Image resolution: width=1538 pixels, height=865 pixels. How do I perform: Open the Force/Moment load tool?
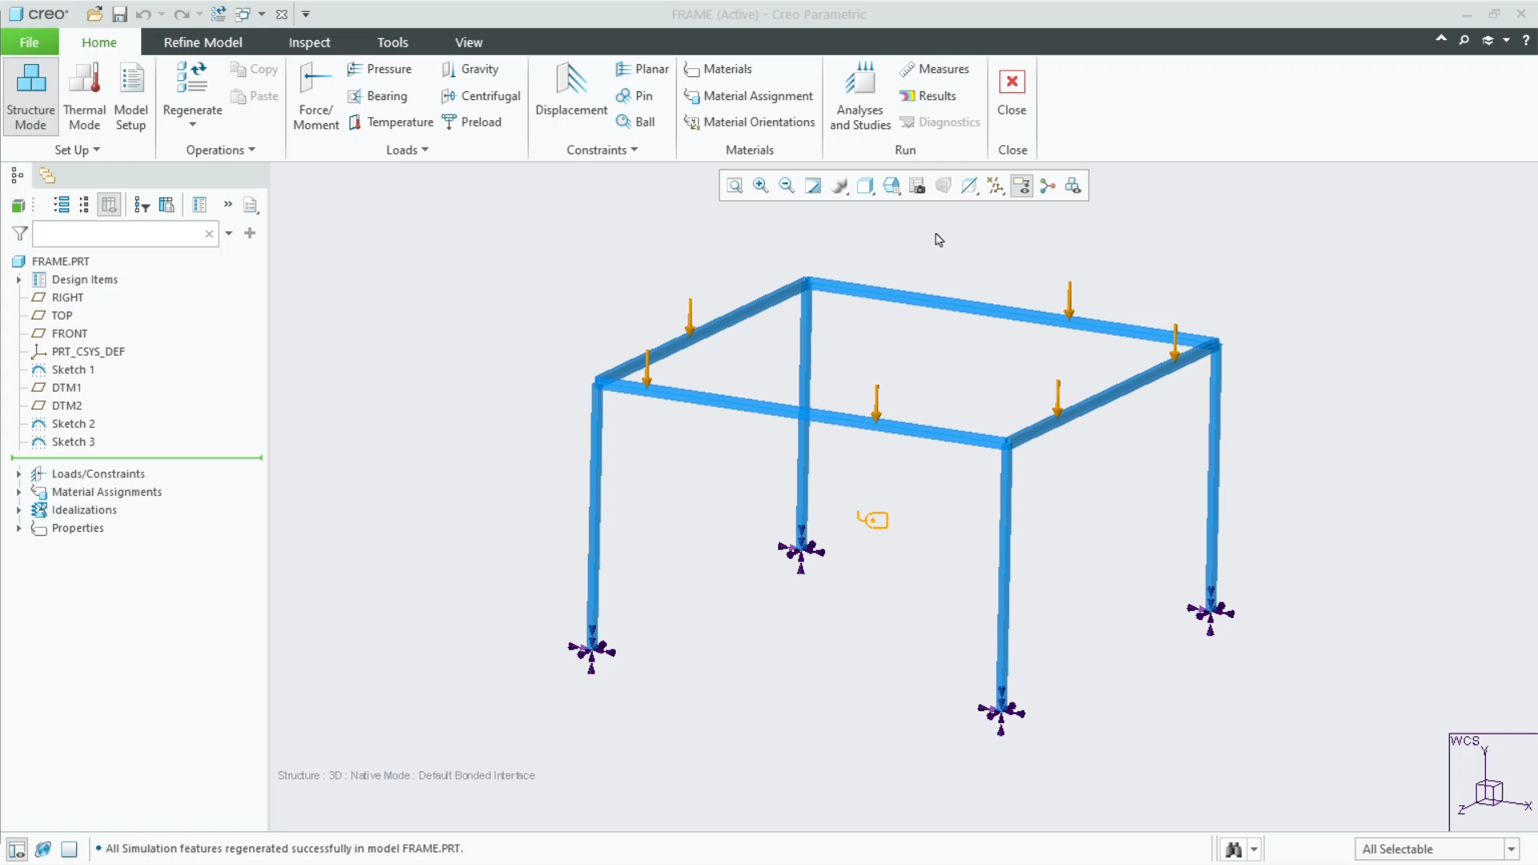(315, 95)
